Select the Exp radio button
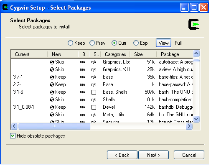Screen dimensions: 211x166 coord(136,43)
